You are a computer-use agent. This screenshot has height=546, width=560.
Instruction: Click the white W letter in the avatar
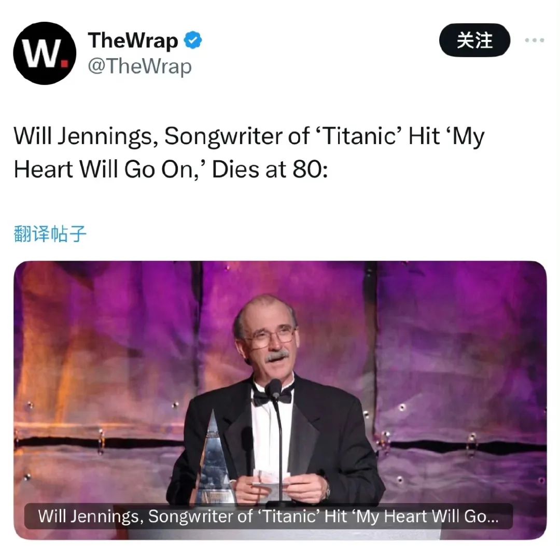(x=41, y=53)
